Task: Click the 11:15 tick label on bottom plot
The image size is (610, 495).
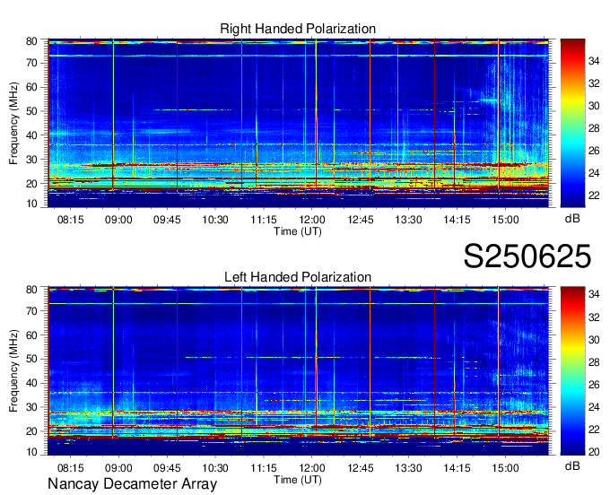Action: tap(264, 468)
